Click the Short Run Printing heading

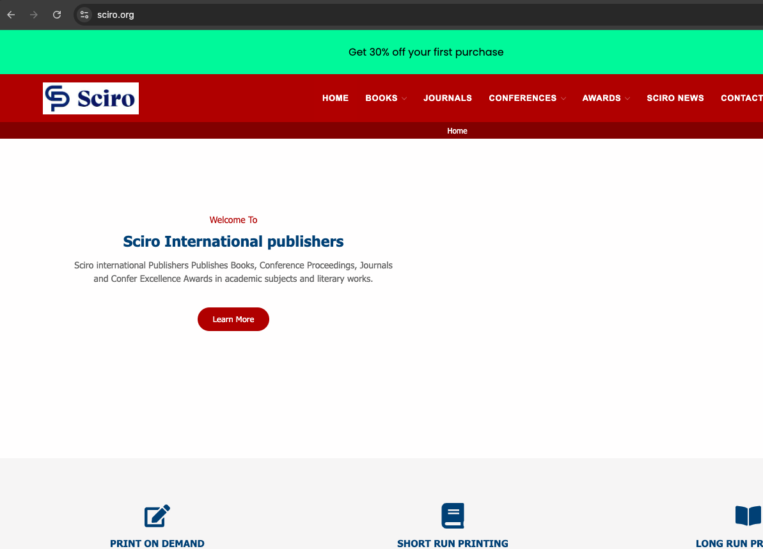tap(453, 543)
